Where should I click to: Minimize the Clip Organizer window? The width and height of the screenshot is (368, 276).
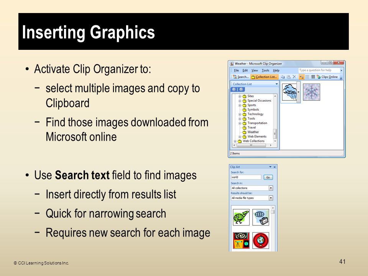(324, 62)
